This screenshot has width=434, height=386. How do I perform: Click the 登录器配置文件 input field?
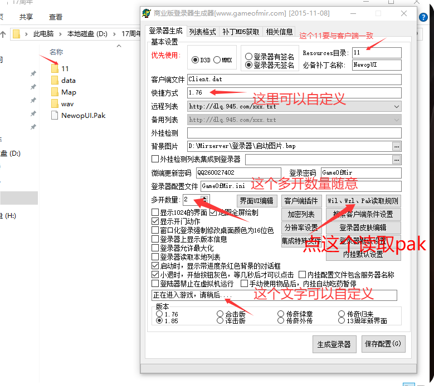coord(301,186)
